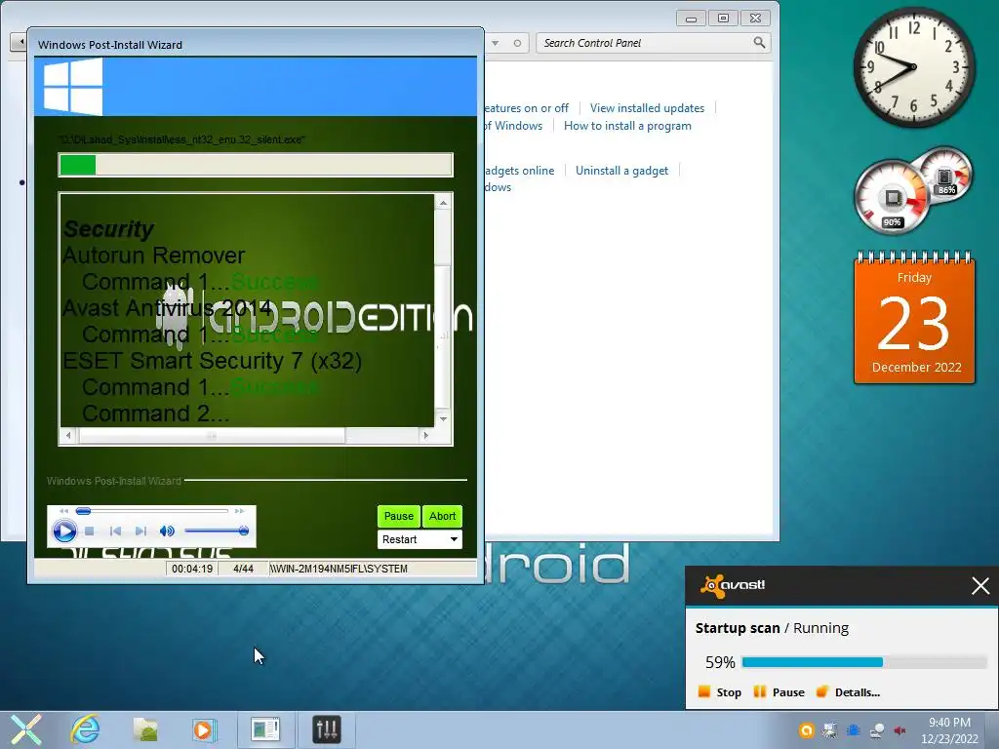Viewport: 999px width, 749px height.
Task: Open 'How to install a program' link
Action: 627,126
